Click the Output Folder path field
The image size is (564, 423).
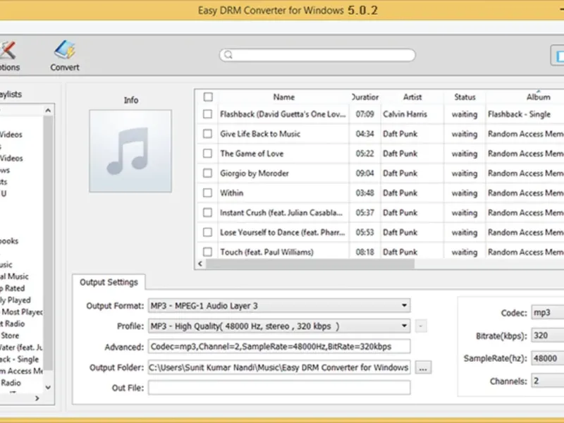click(x=279, y=367)
